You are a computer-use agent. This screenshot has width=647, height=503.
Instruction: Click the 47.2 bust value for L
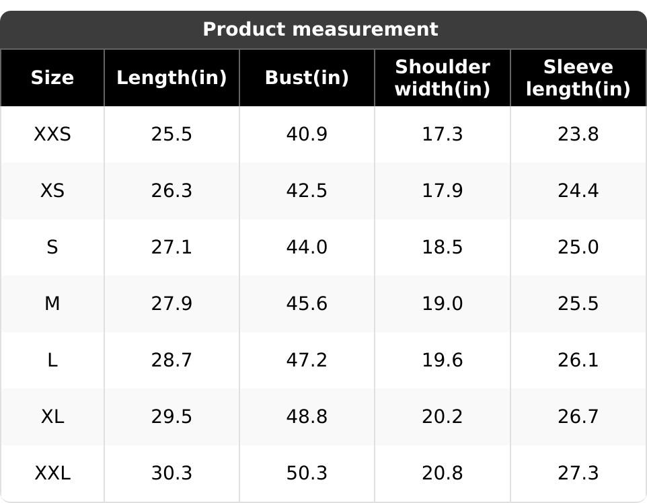(307, 360)
